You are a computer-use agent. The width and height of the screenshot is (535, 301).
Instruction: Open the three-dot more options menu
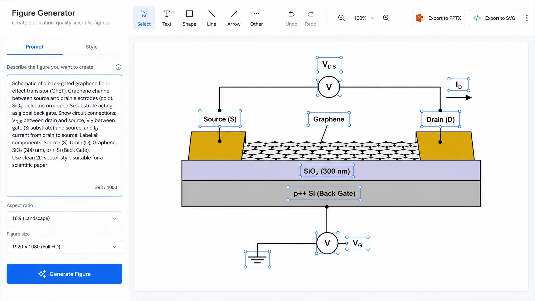pyautogui.click(x=527, y=18)
